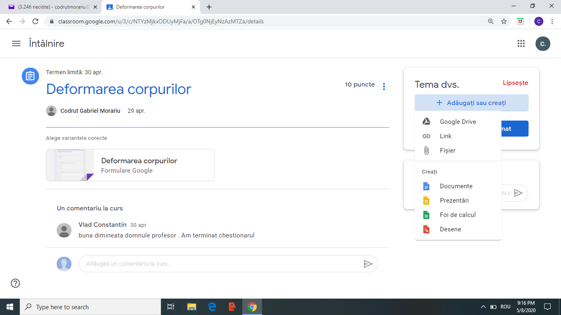This screenshot has width=561, height=315.
Task: Click the Foi de calcul green icon
Action: click(426, 215)
